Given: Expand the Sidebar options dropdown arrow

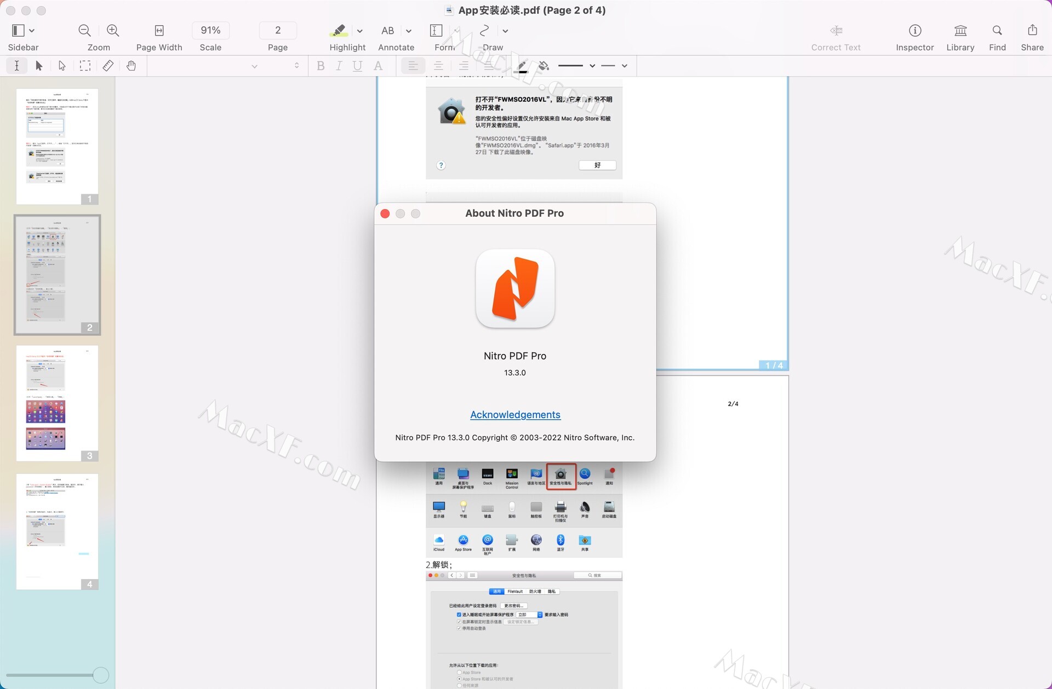Looking at the screenshot, I should (32, 31).
